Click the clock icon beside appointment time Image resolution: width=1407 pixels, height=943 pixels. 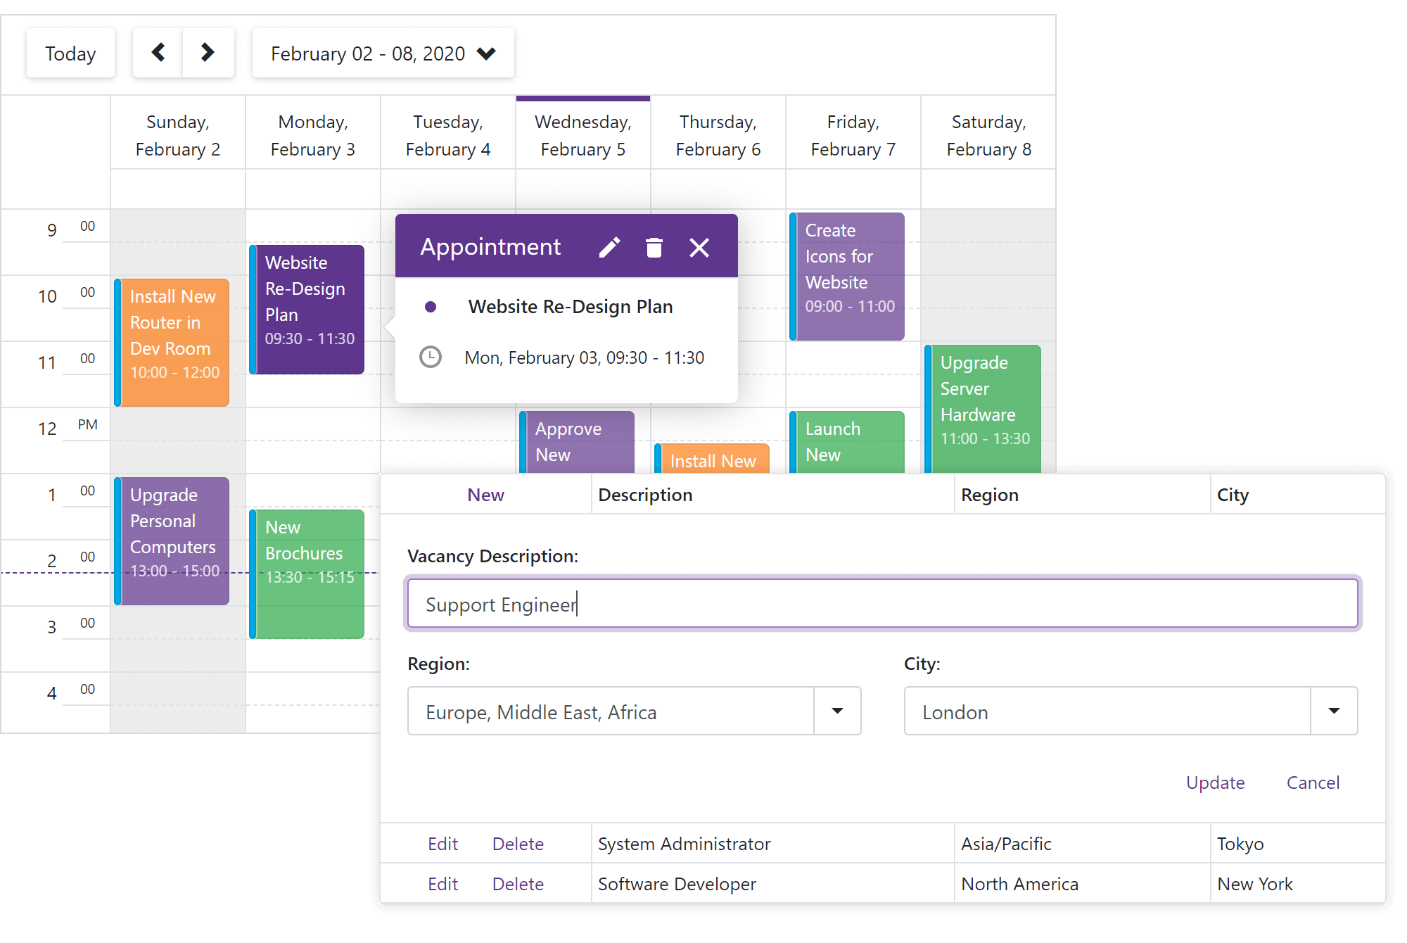point(431,357)
